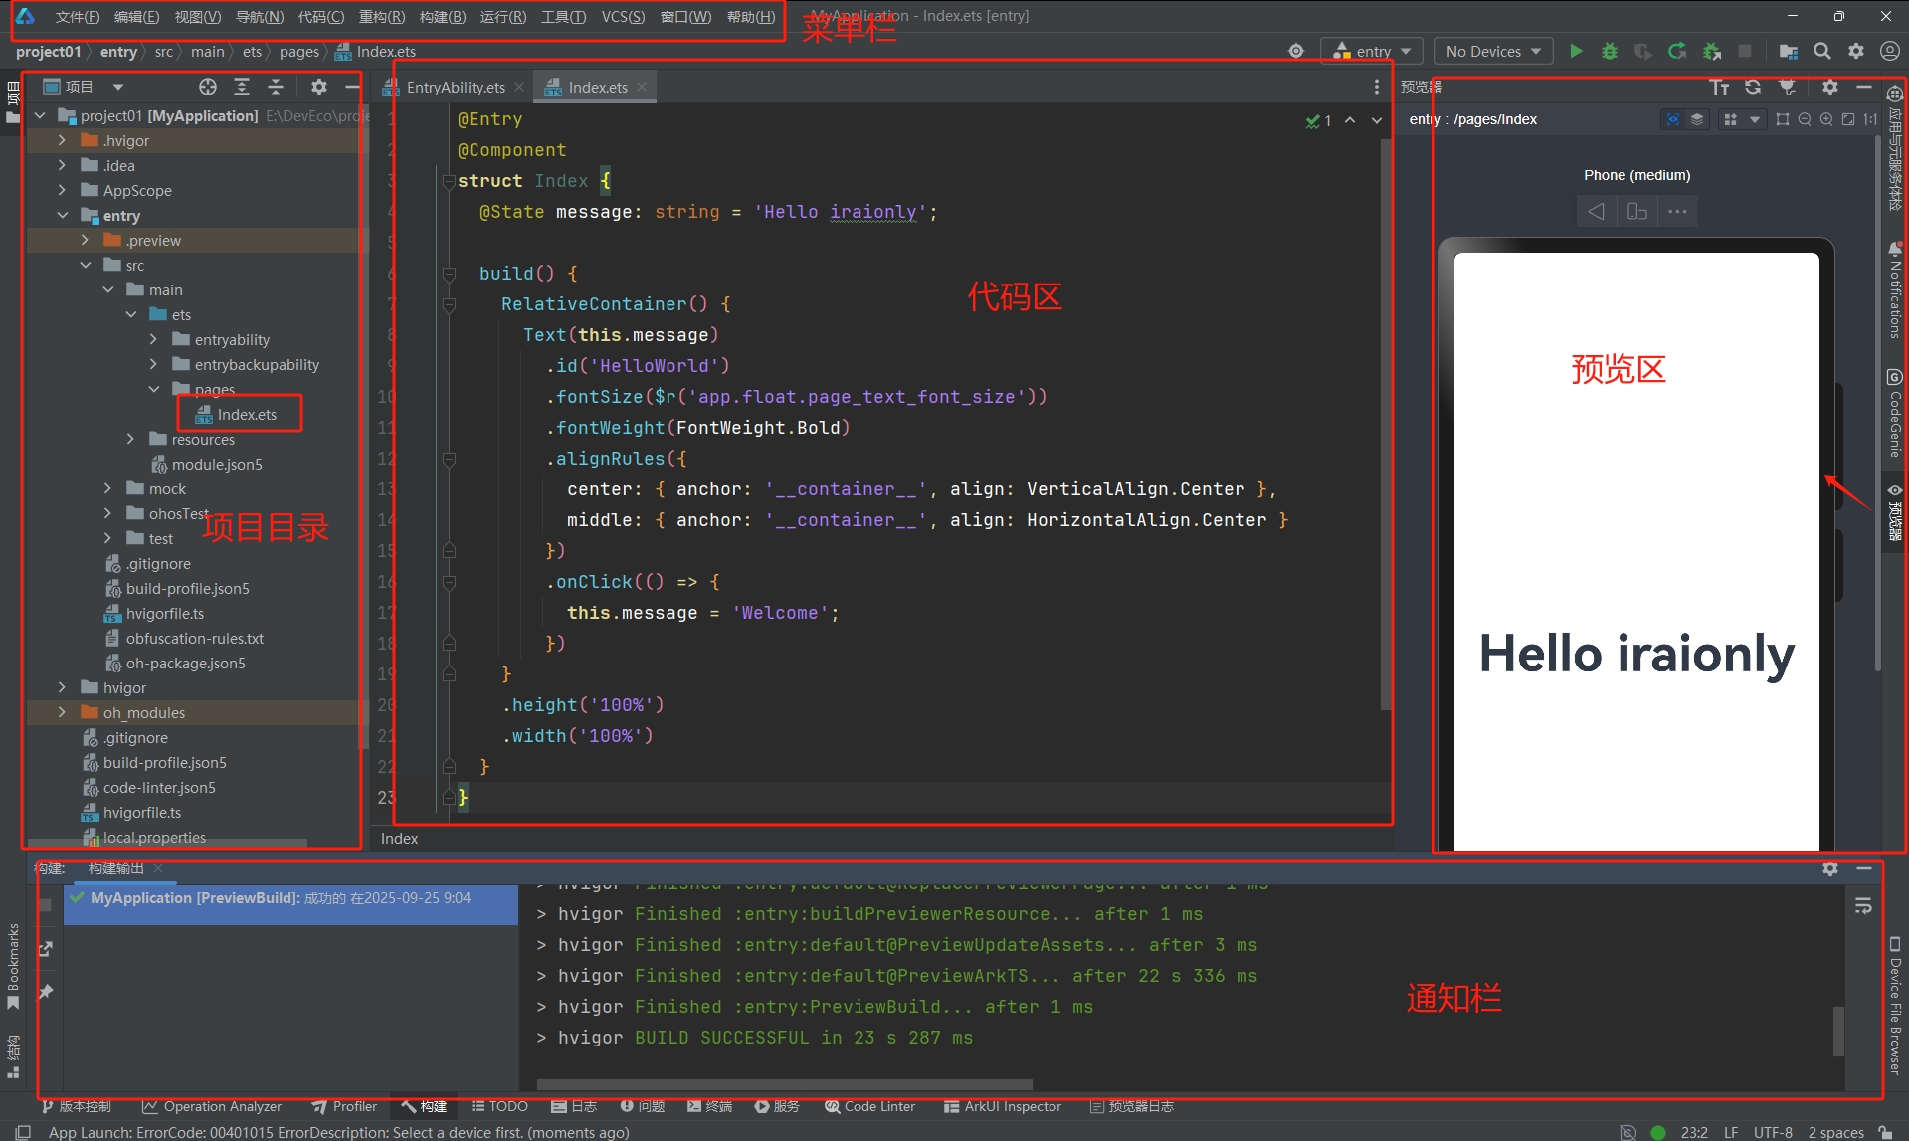Image resolution: width=1909 pixels, height=1141 pixels.
Task: Zoom in the previewer display
Action: point(1826,119)
